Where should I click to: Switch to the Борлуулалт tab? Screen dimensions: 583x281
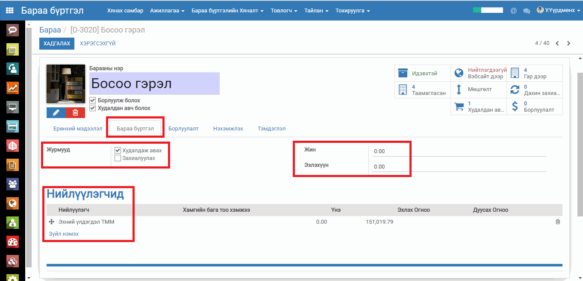[x=183, y=128]
